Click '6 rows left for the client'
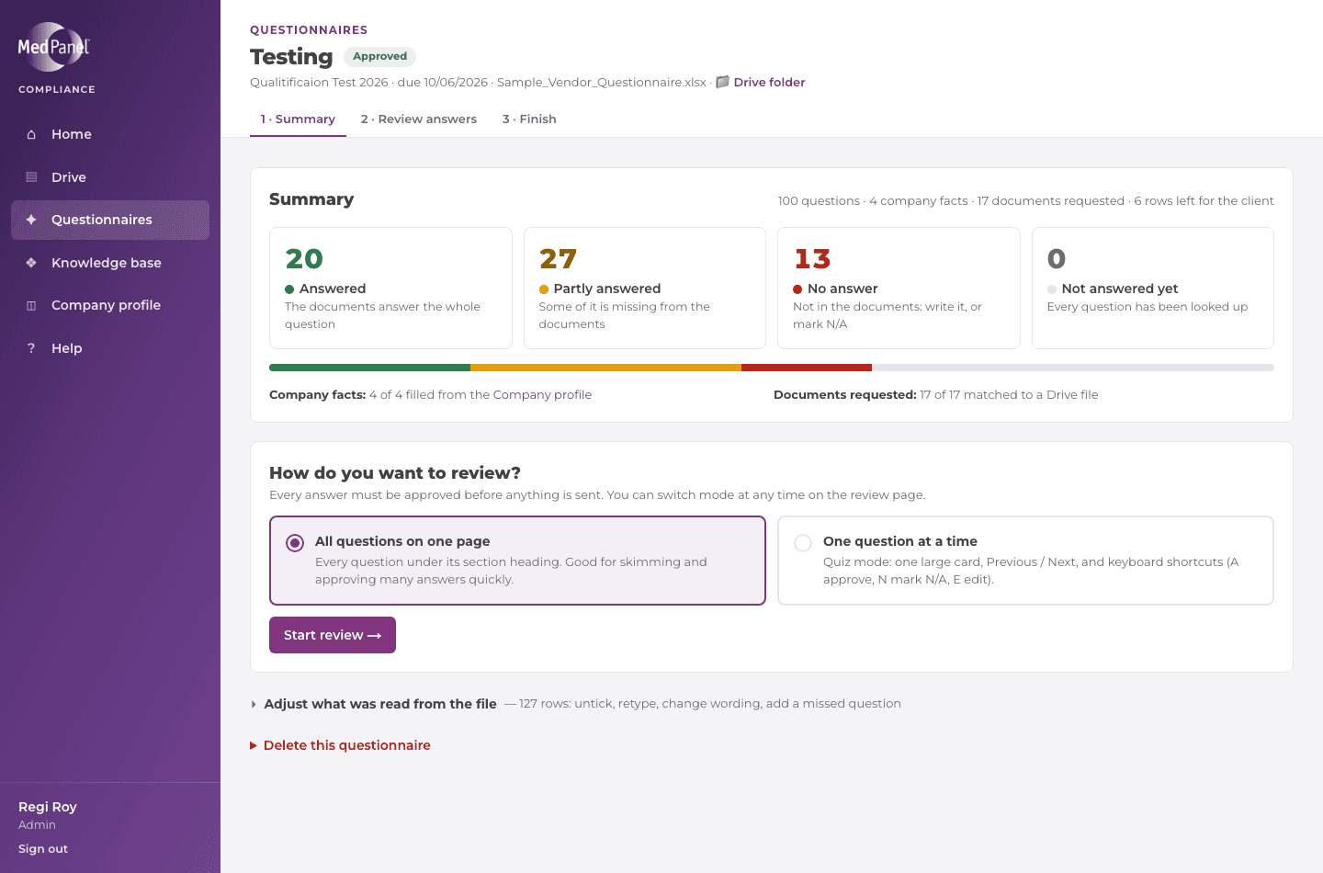Screen dimensions: 1323x873 tap(1204, 200)
